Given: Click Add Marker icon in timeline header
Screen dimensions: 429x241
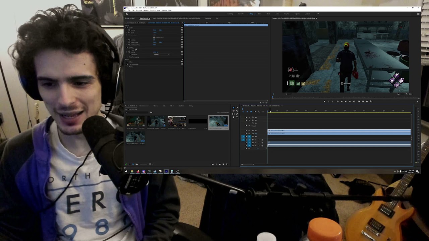Looking at the screenshot, I should coord(255,111).
